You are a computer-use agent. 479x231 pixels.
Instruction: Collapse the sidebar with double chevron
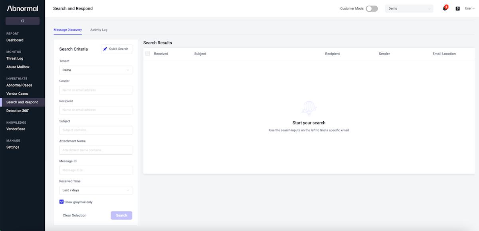(22, 21)
